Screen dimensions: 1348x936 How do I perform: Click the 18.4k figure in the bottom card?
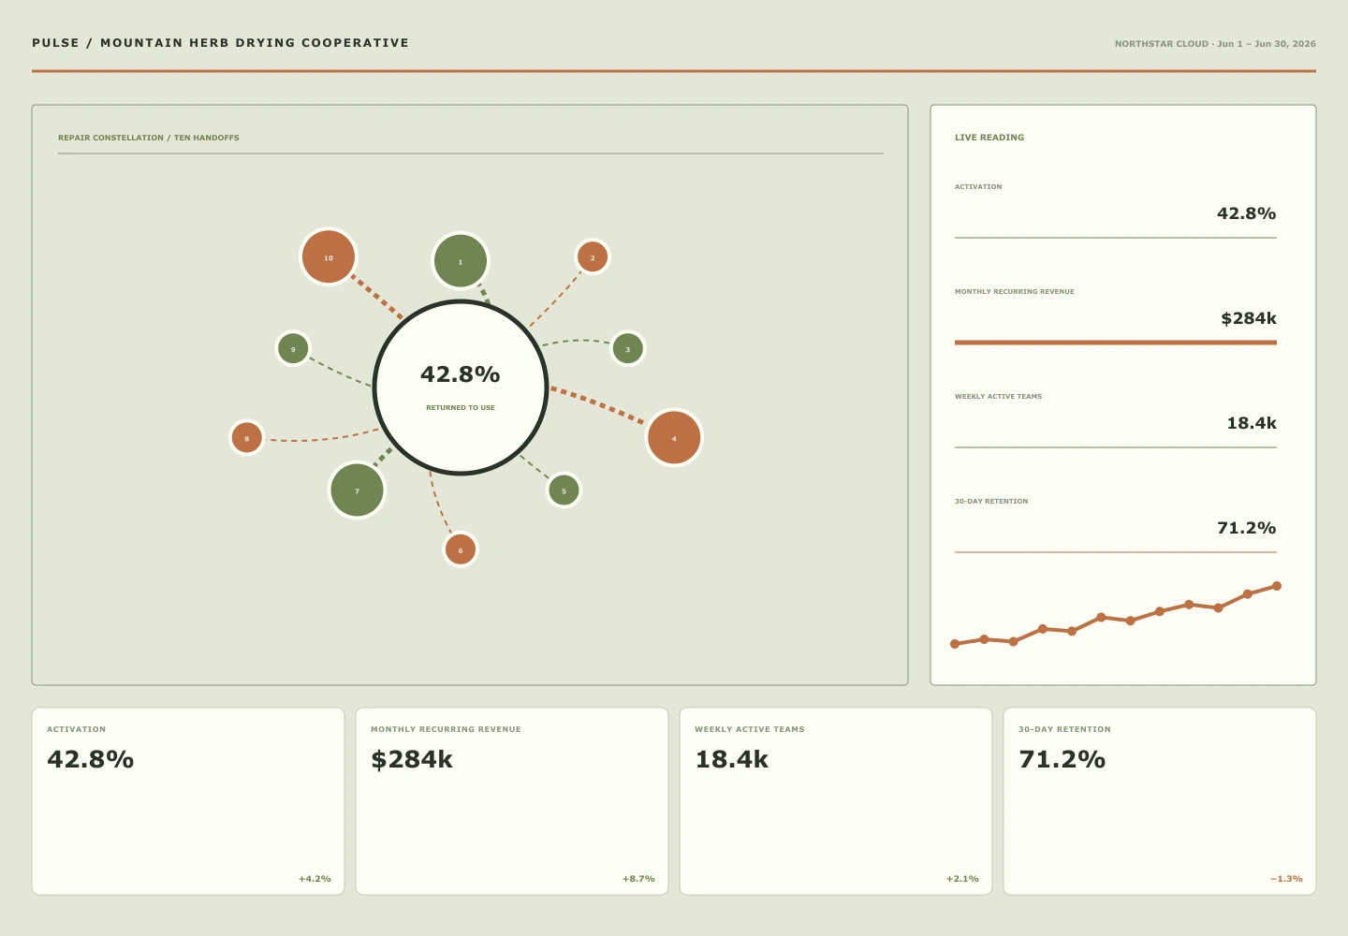(731, 759)
